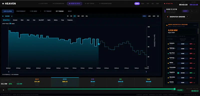
Task: Select the TAS price card
Action: tap(148, 82)
